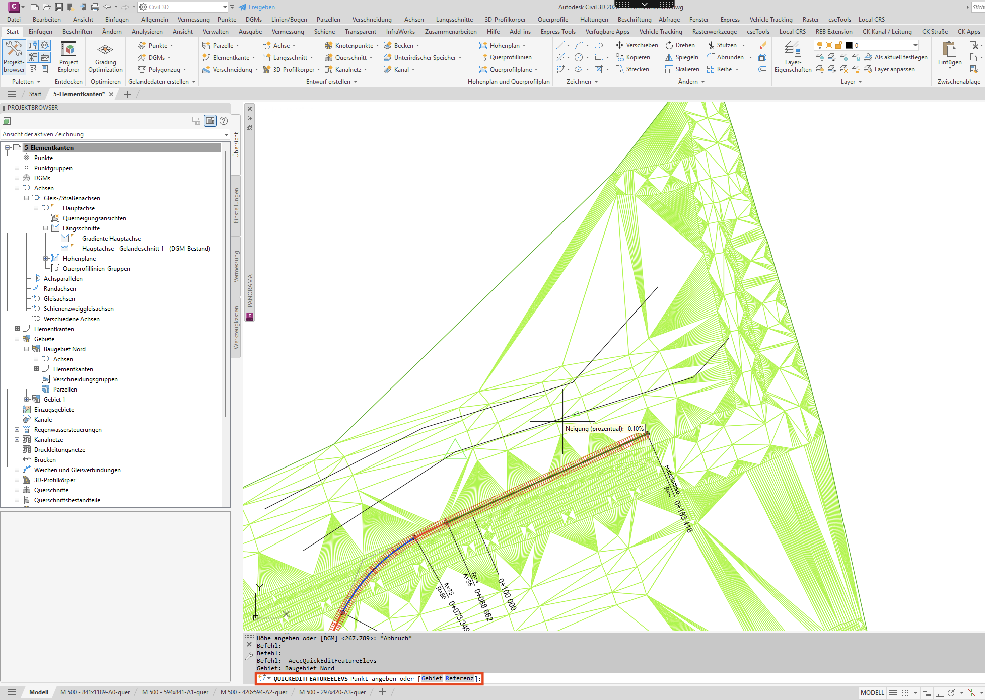This screenshot has height=700, width=985.
Task: Switch to the Analysieren ribbon tab
Action: [x=147, y=32]
